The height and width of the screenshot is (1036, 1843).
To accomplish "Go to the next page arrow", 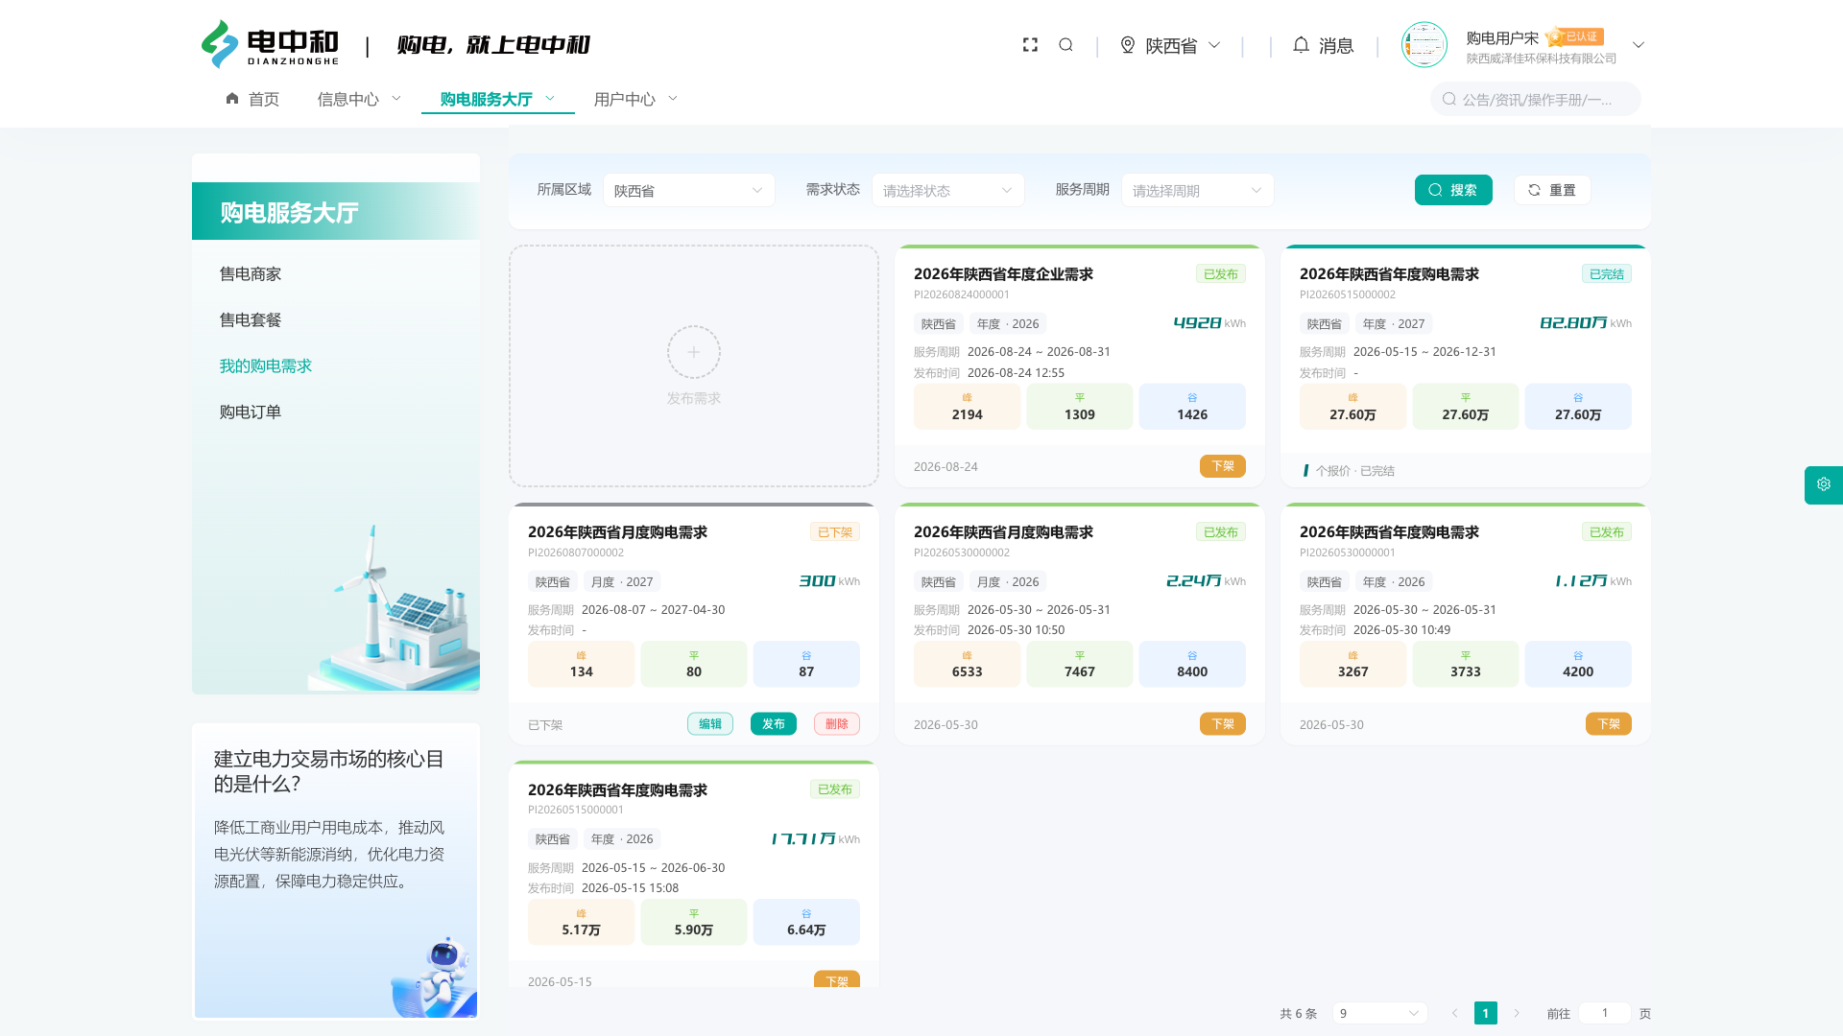I will pyautogui.click(x=1517, y=1013).
